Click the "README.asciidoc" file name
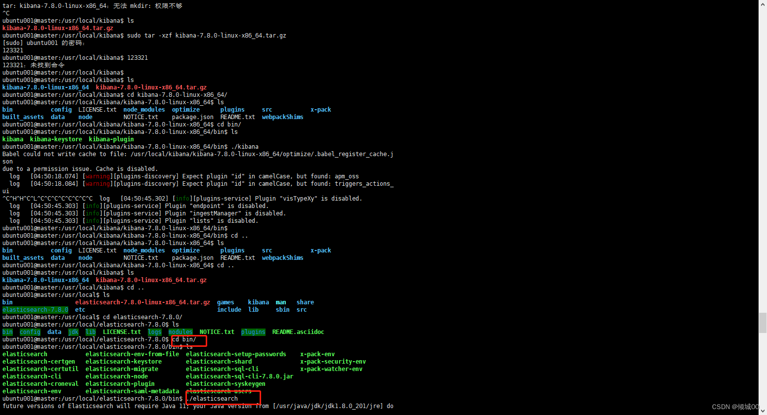Viewport: 767px width, 415px height. point(298,332)
